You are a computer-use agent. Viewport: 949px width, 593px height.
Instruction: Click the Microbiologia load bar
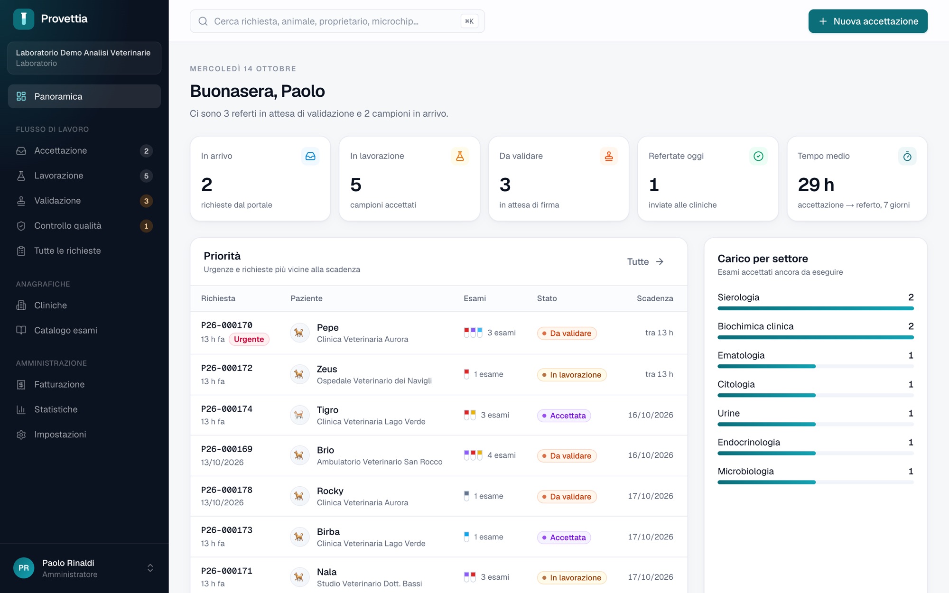click(x=816, y=482)
